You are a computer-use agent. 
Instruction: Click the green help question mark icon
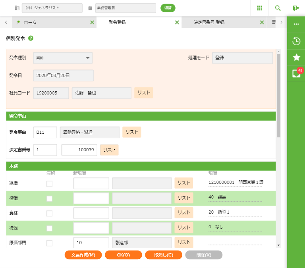(x=31, y=39)
